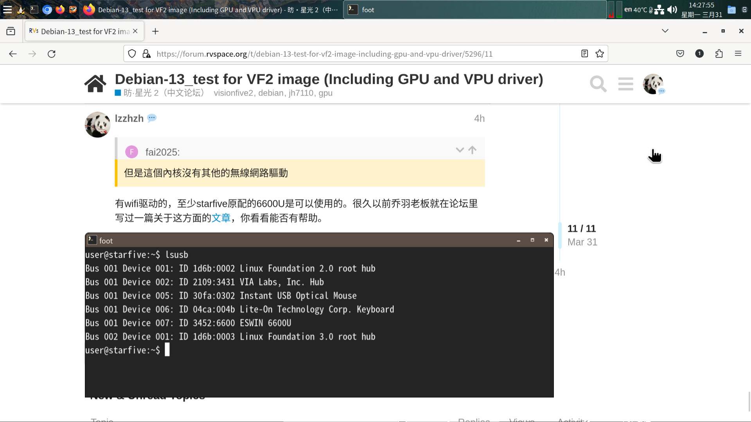Image resolution: width=751 pixels, height=422 pixels.
Task: Click the red CPU graph monitor
Action: coord(611,9)
